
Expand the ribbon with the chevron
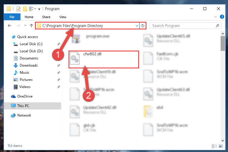pyautogui.click(x=216, y=17)
